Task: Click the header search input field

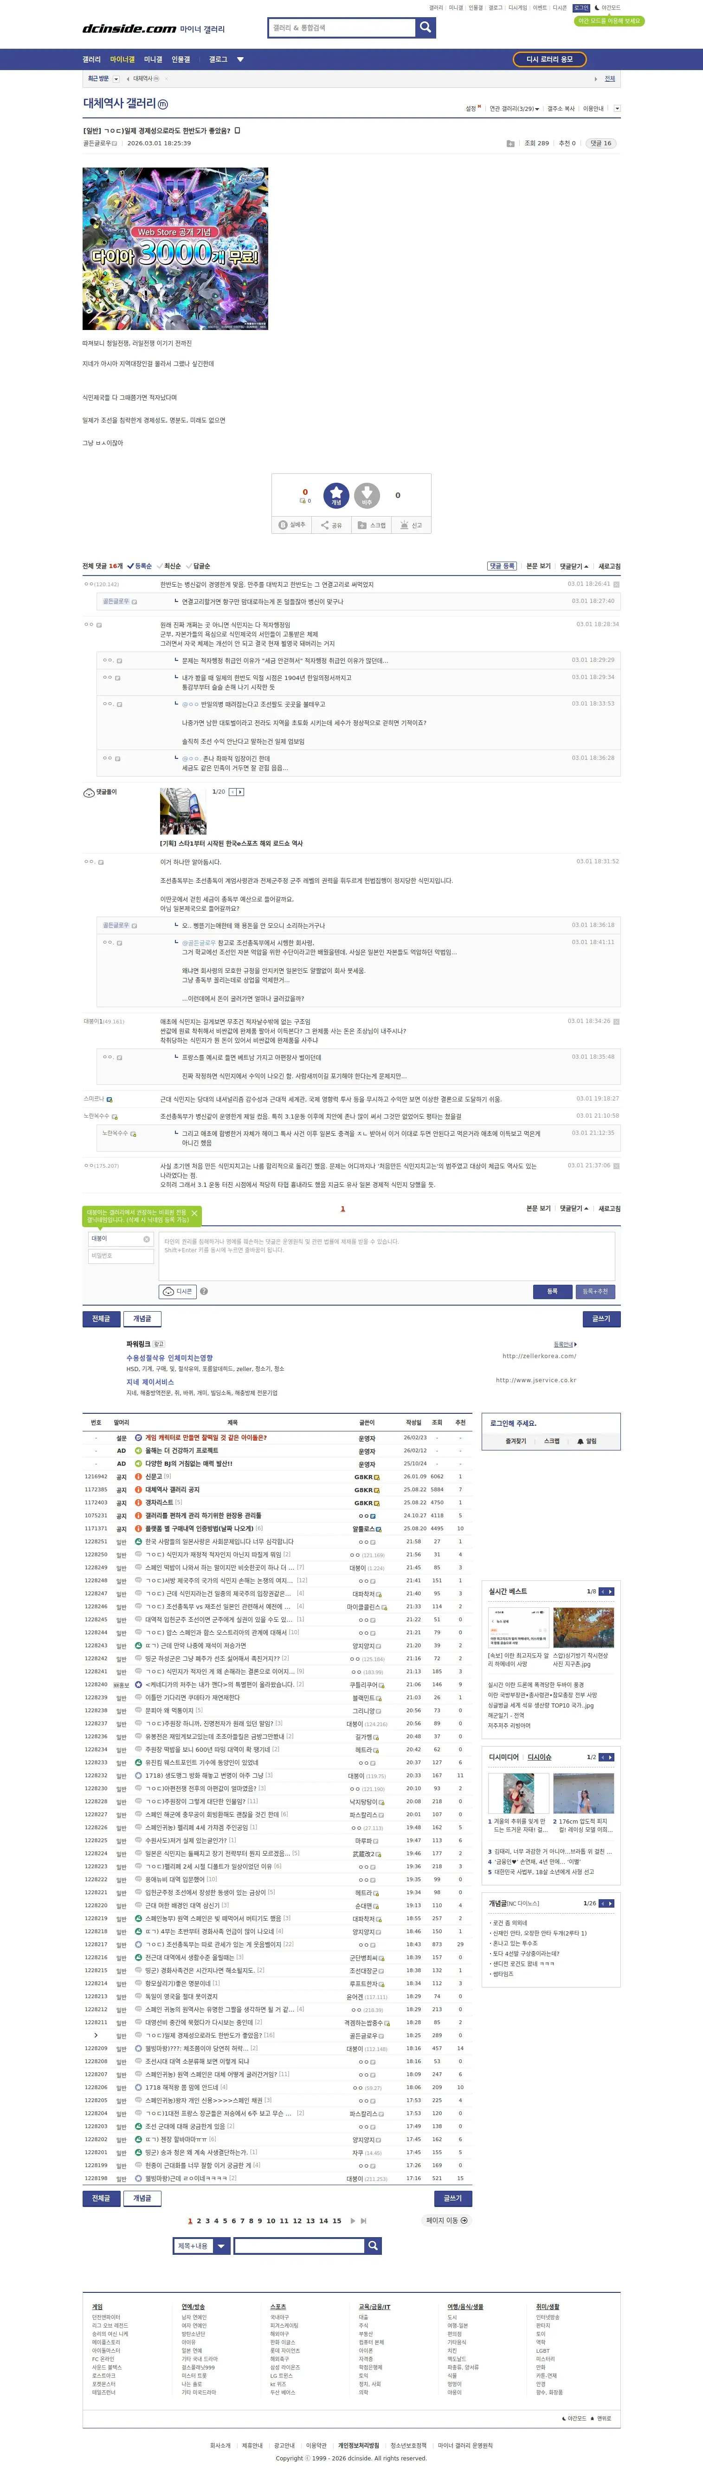Action: pyautogui.click(x=342, y=28)
